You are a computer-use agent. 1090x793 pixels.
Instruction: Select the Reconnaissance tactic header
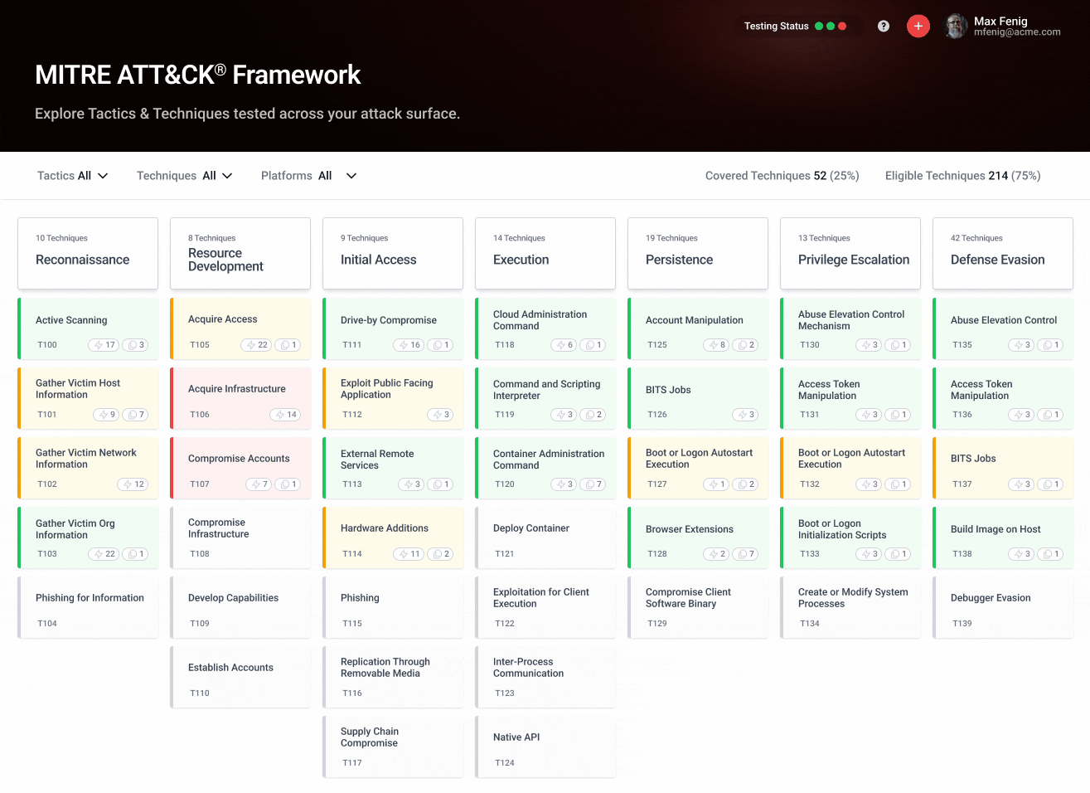88,254
